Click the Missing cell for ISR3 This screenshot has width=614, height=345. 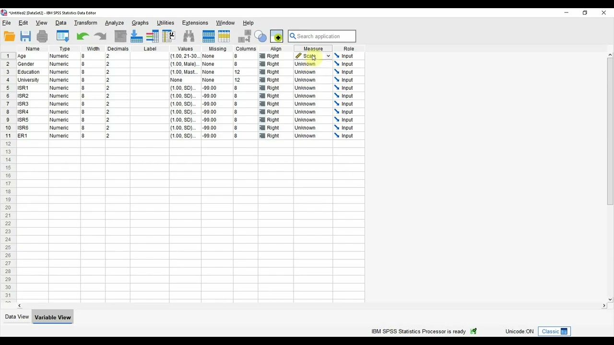point(217,104)
